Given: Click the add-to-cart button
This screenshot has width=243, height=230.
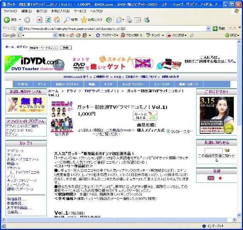Looking at the screenshot, I should pos(145,116).
